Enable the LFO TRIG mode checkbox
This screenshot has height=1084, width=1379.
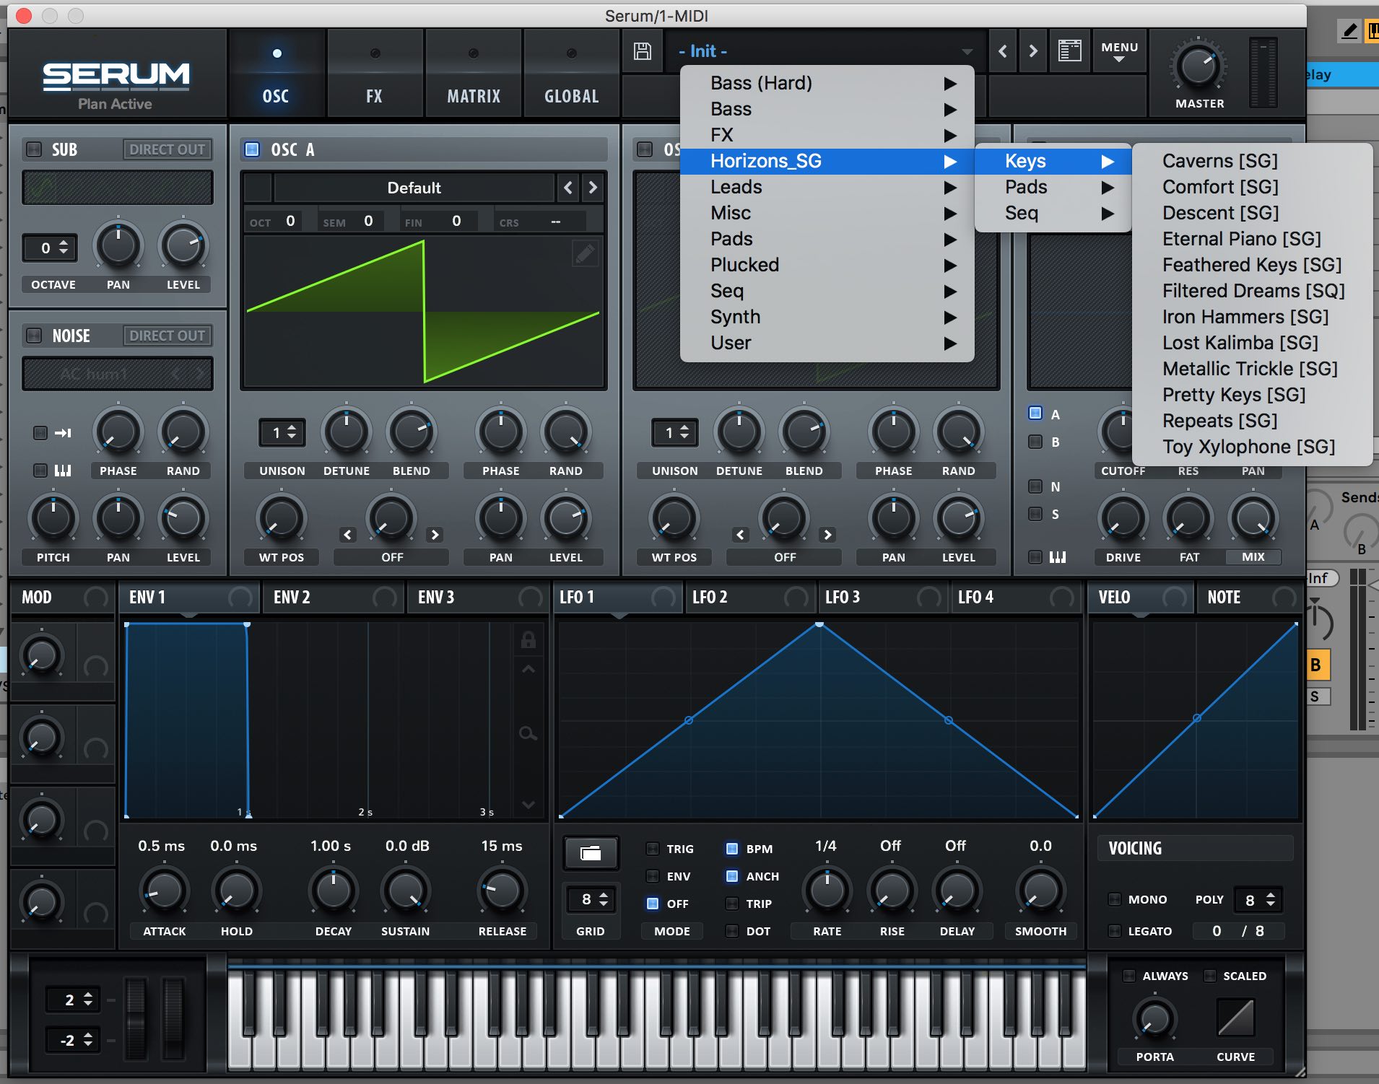tap(653, 849)
